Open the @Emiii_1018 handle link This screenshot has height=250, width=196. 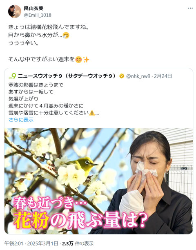click(x=38, y=15)
